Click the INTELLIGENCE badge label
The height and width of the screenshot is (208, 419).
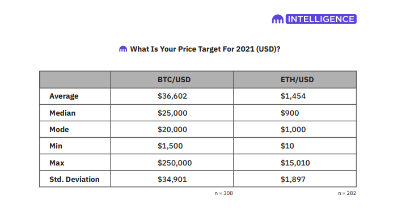coord(321,19)
